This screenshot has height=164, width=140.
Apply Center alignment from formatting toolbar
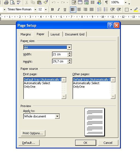pos(79,10)
